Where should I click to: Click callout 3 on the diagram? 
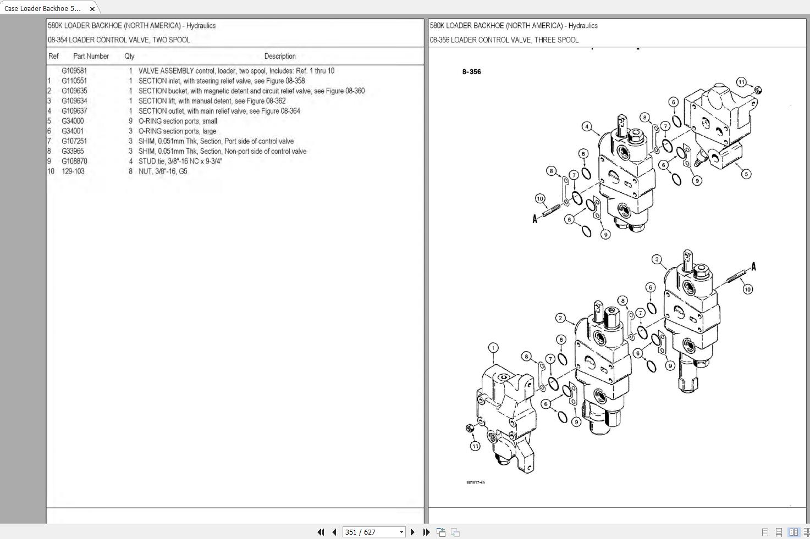click(657, 259)
